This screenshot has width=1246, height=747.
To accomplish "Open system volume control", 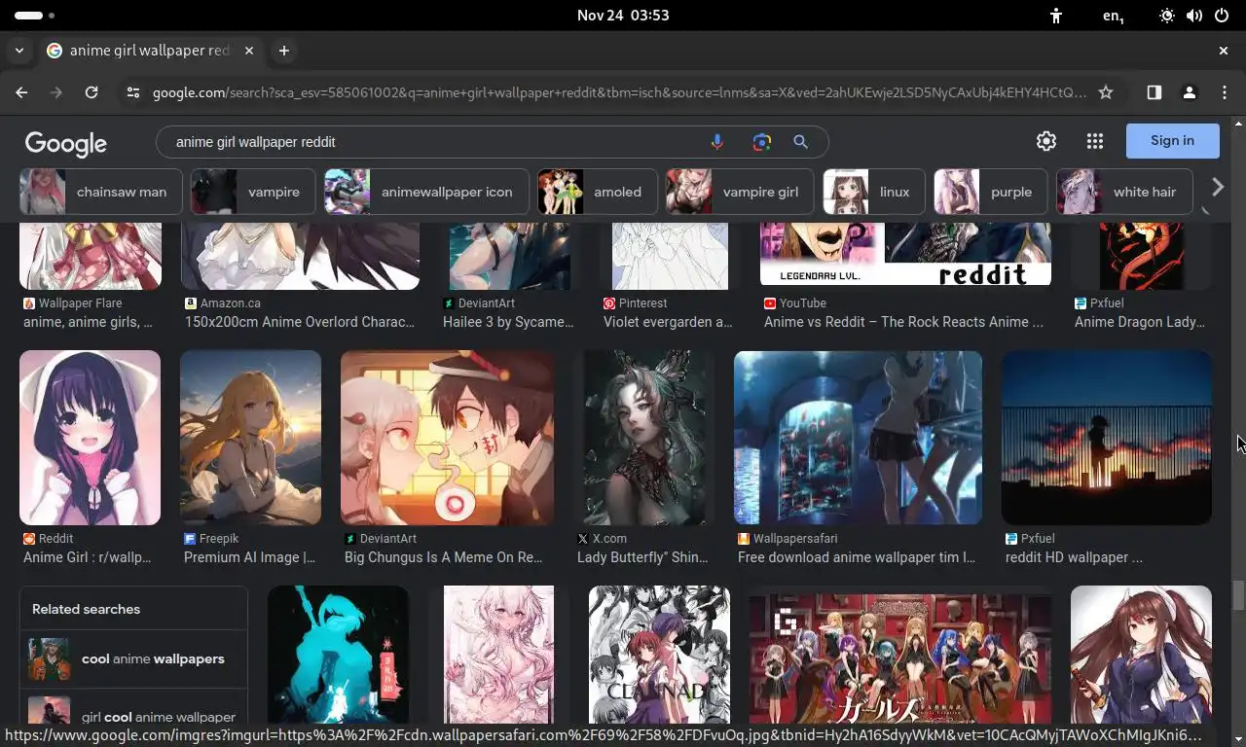I will point(1194,16).
